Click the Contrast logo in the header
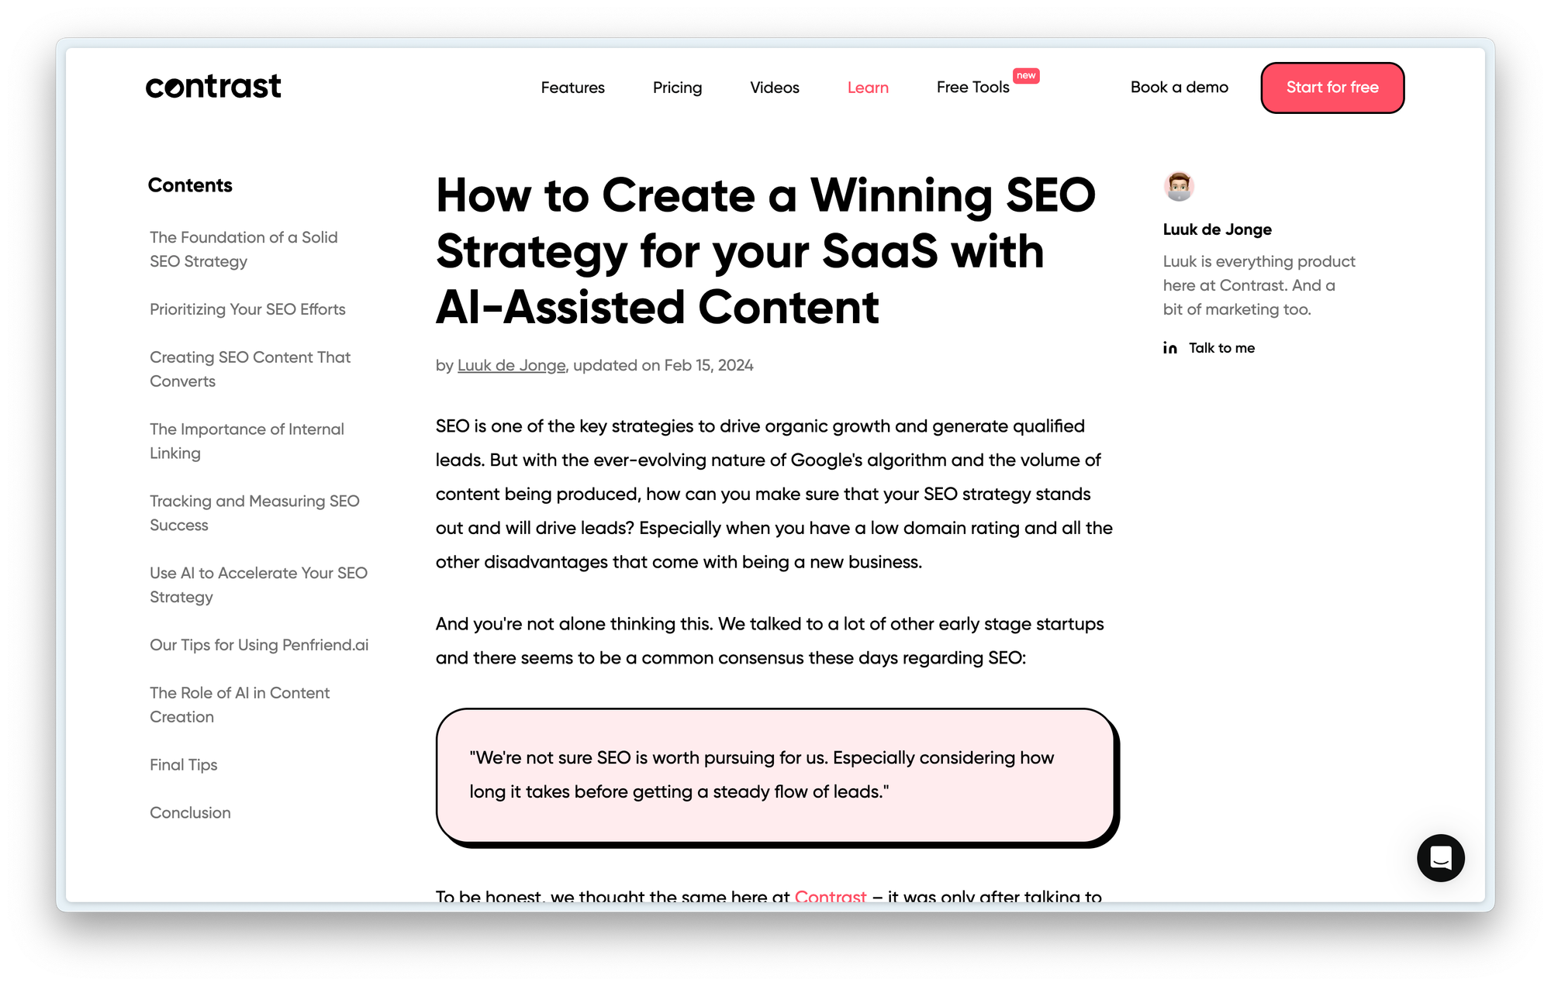This screenshot has height=986, width=1551. (214, 87)
